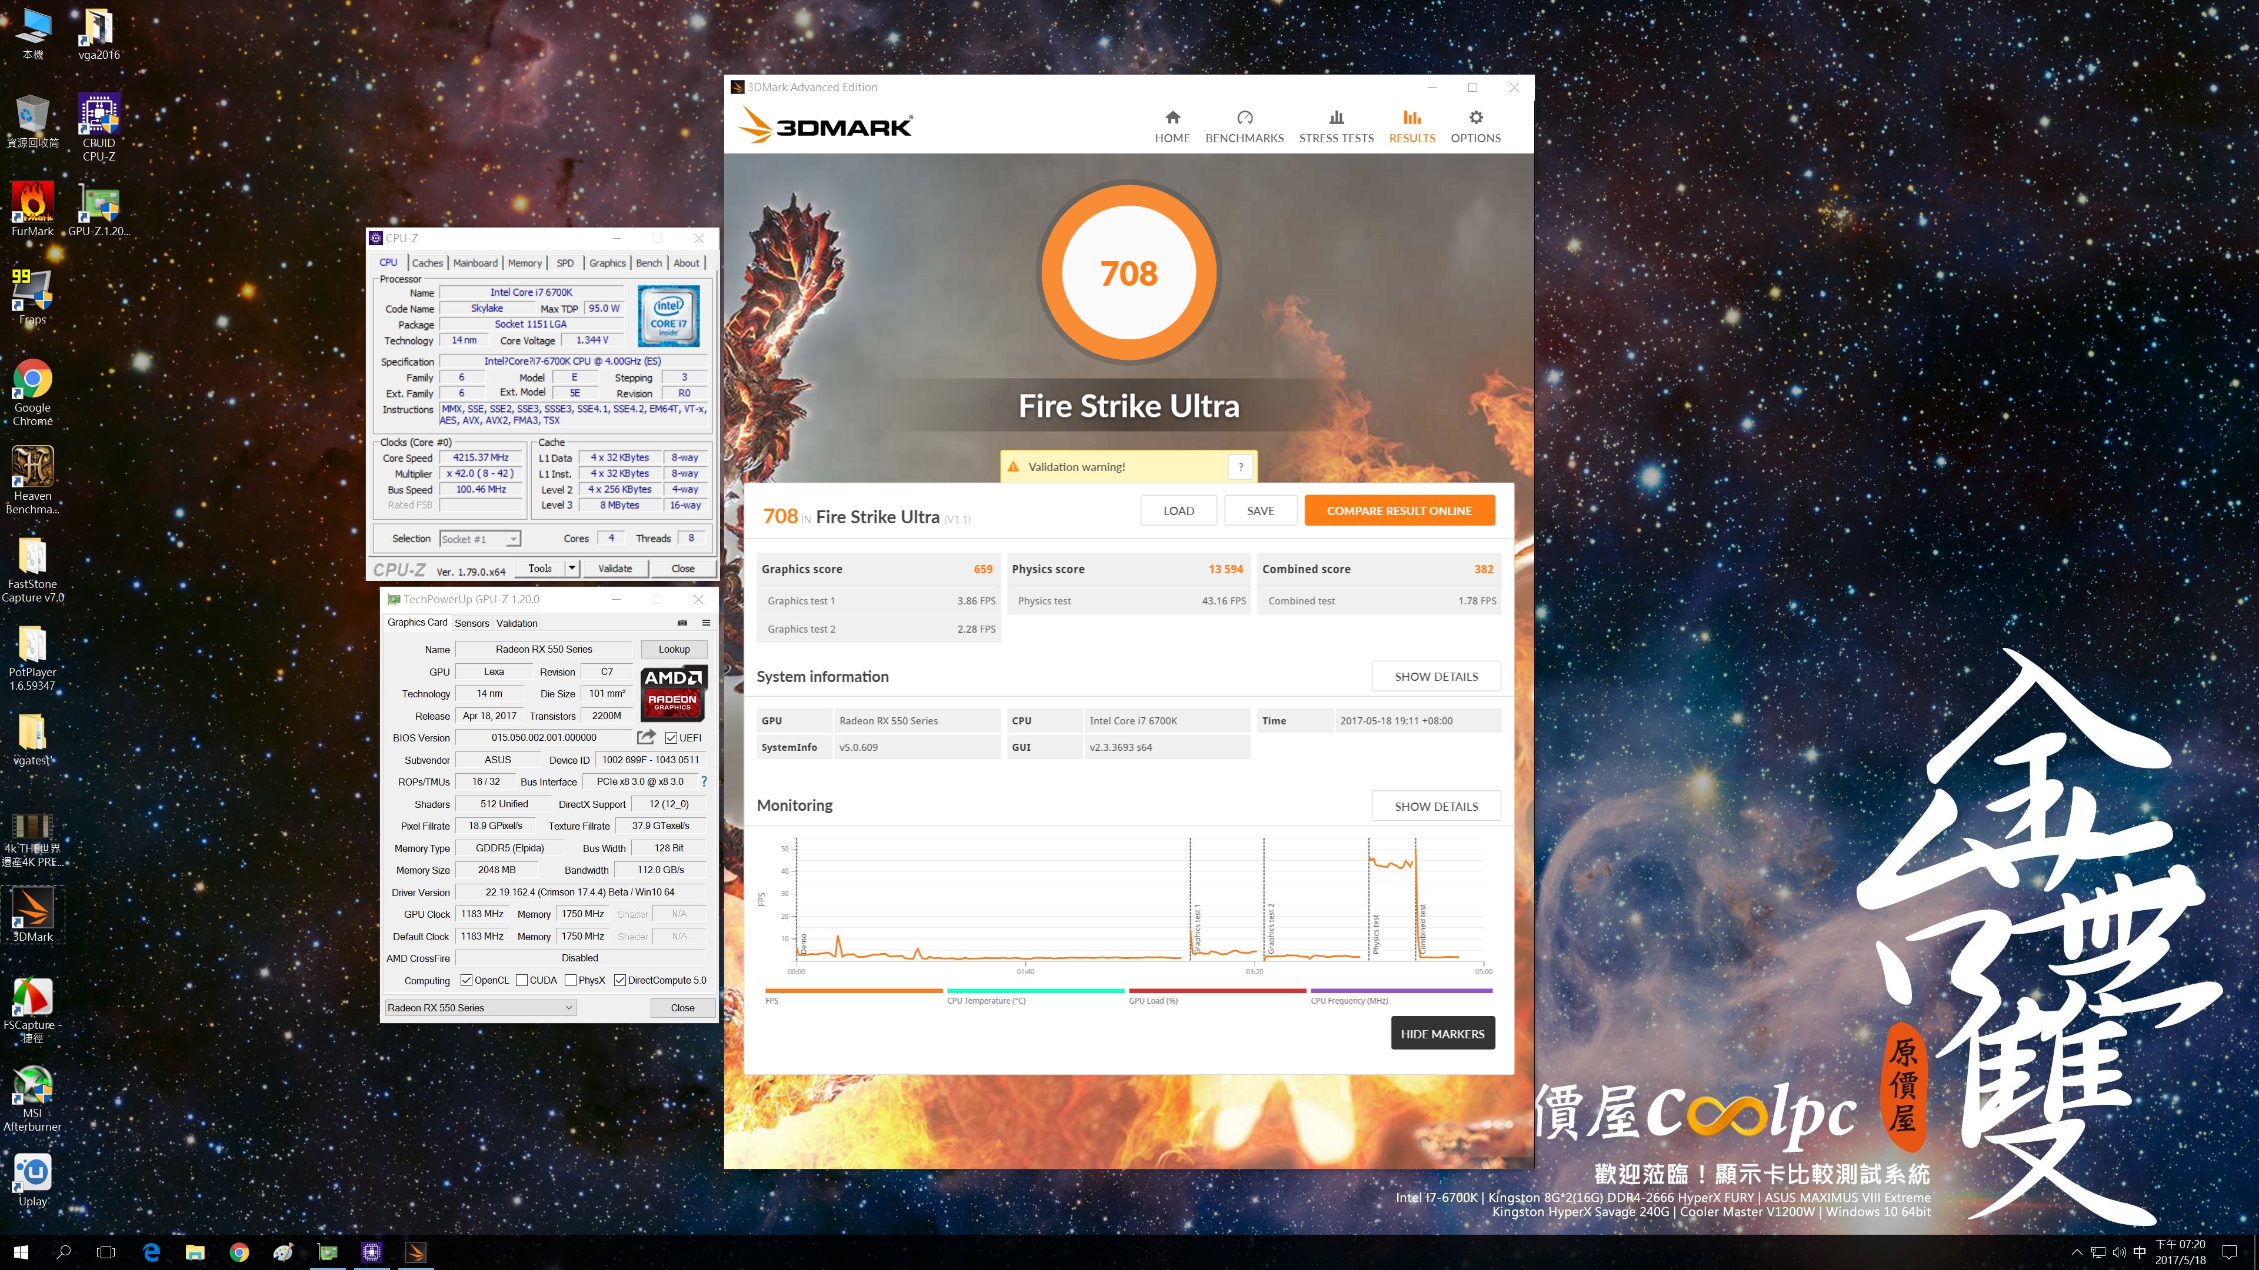This screenshot has height=1270, width=2259.
Task: Expand the Socket #1 selection dropdown in CPU-Z
Action: click(513, 539)
